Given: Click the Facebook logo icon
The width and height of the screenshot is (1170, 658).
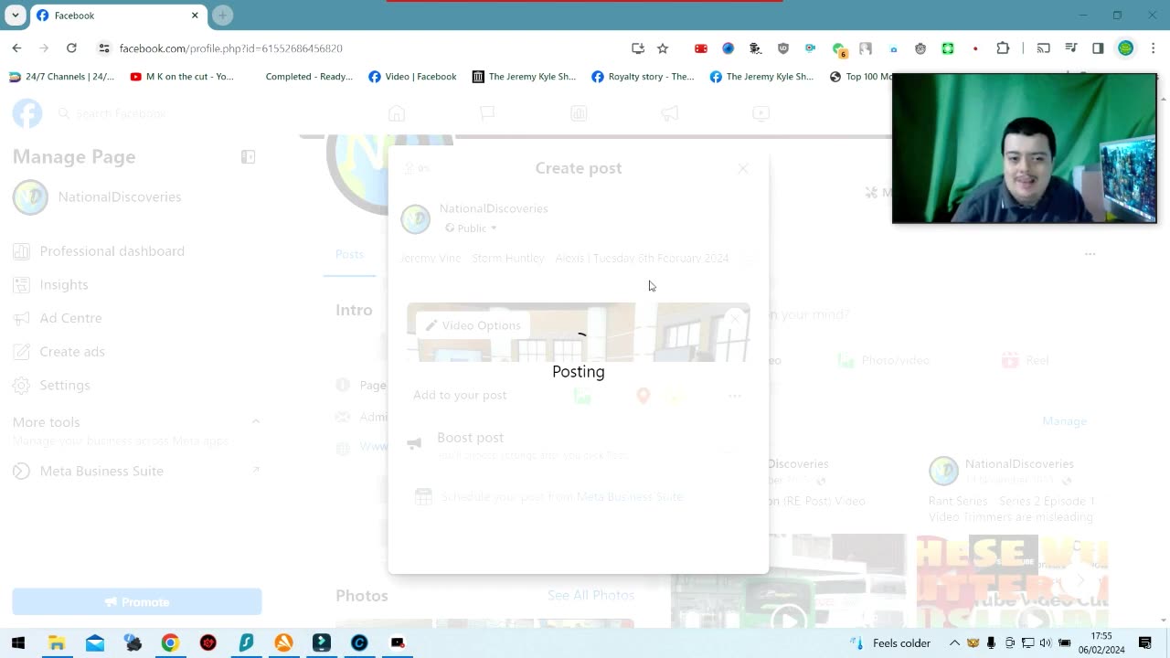Looking at the screenshot, I should click(27, 113).
